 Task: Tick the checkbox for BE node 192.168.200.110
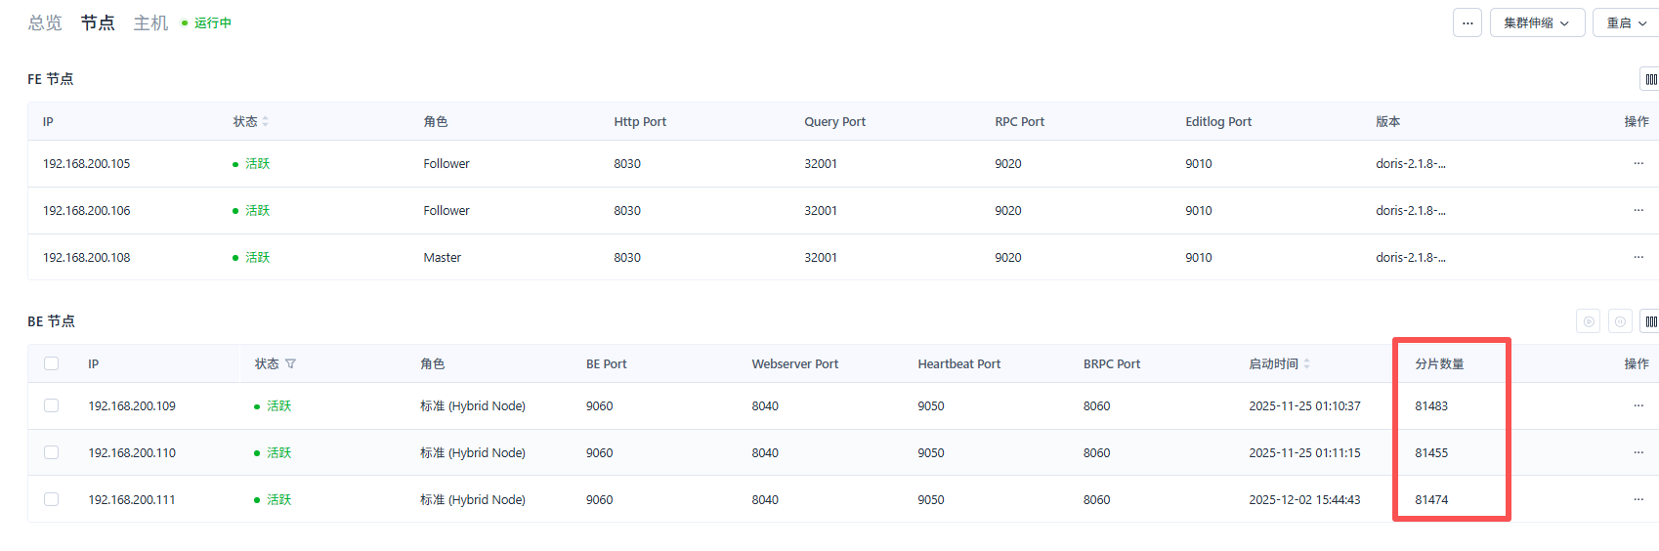[x=52, y=452]
